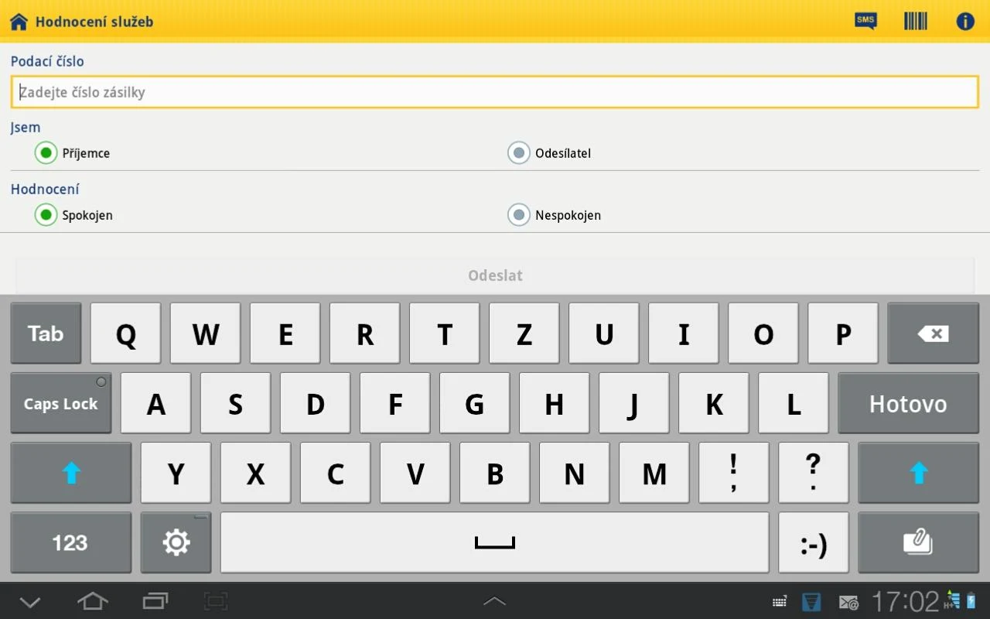Select Spokojen rating option
Screen dimensions: 990x619
click(x=46, y=215)
